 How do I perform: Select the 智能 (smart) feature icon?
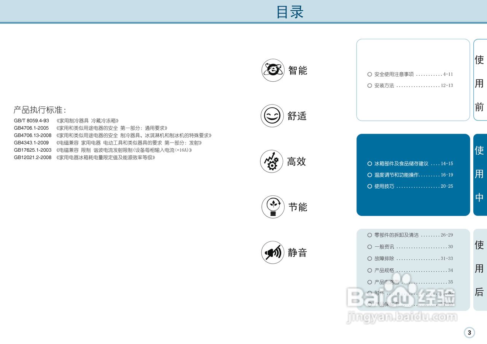click(x=272, y=70)
